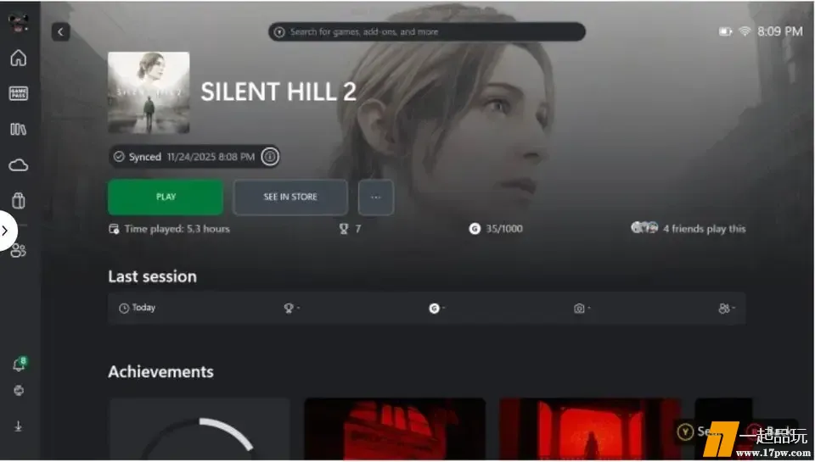Viewport: 815px width, 462px height.
Task: Open the Game Pass sidebar icon
Action: [18, 93]
